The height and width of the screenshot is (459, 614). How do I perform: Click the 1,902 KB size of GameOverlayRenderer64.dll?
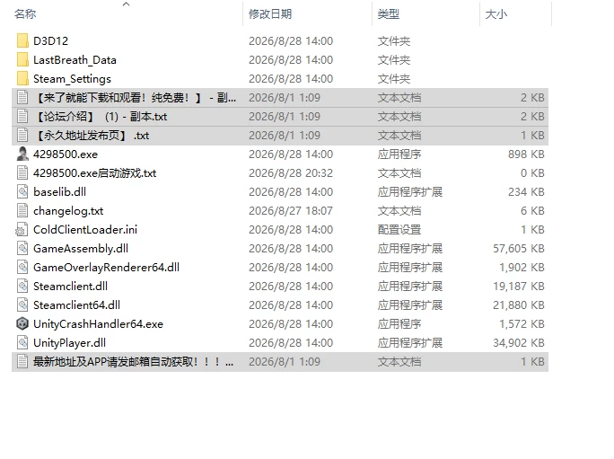point(522,268)
